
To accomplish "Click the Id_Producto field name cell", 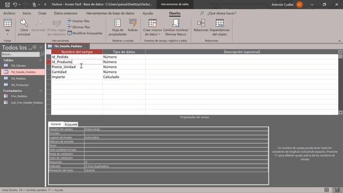I will [x=77, y=62].
